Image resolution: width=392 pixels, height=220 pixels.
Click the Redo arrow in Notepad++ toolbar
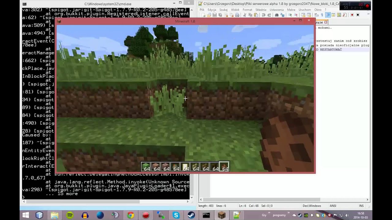point(269,15)
